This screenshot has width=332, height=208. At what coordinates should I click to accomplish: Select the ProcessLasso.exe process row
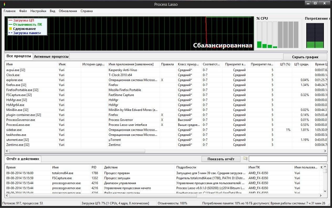click(166, 125)
